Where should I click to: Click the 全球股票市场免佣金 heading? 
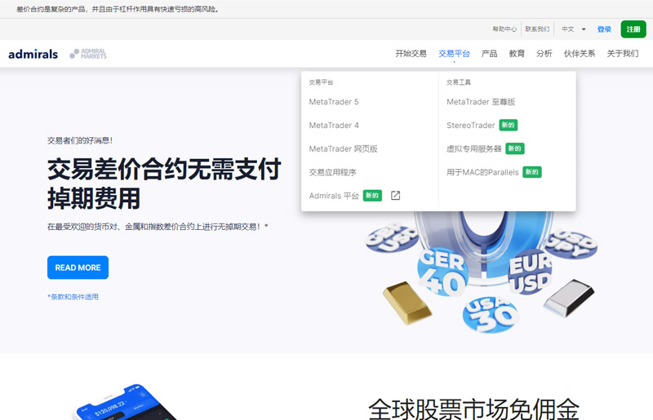click(473, 409)
